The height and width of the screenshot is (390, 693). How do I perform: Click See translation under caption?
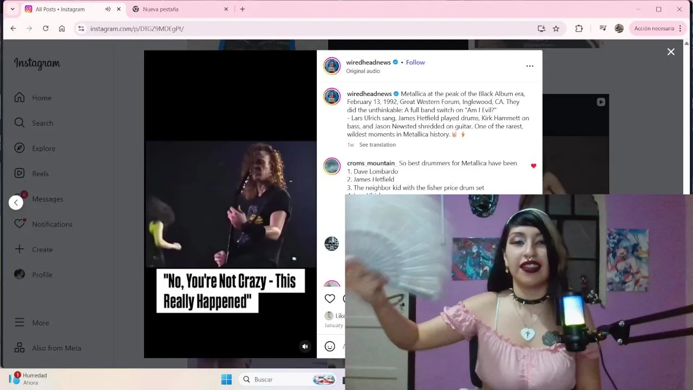(x=377, y=145)
